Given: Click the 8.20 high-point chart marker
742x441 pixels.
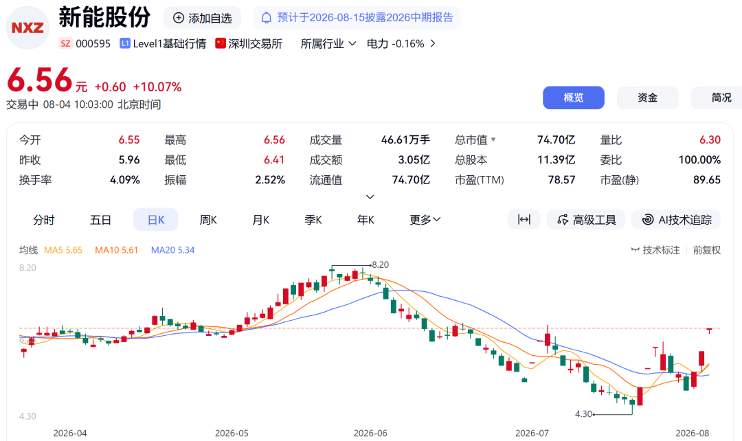Looking at the screenshot, I should 380,264.
